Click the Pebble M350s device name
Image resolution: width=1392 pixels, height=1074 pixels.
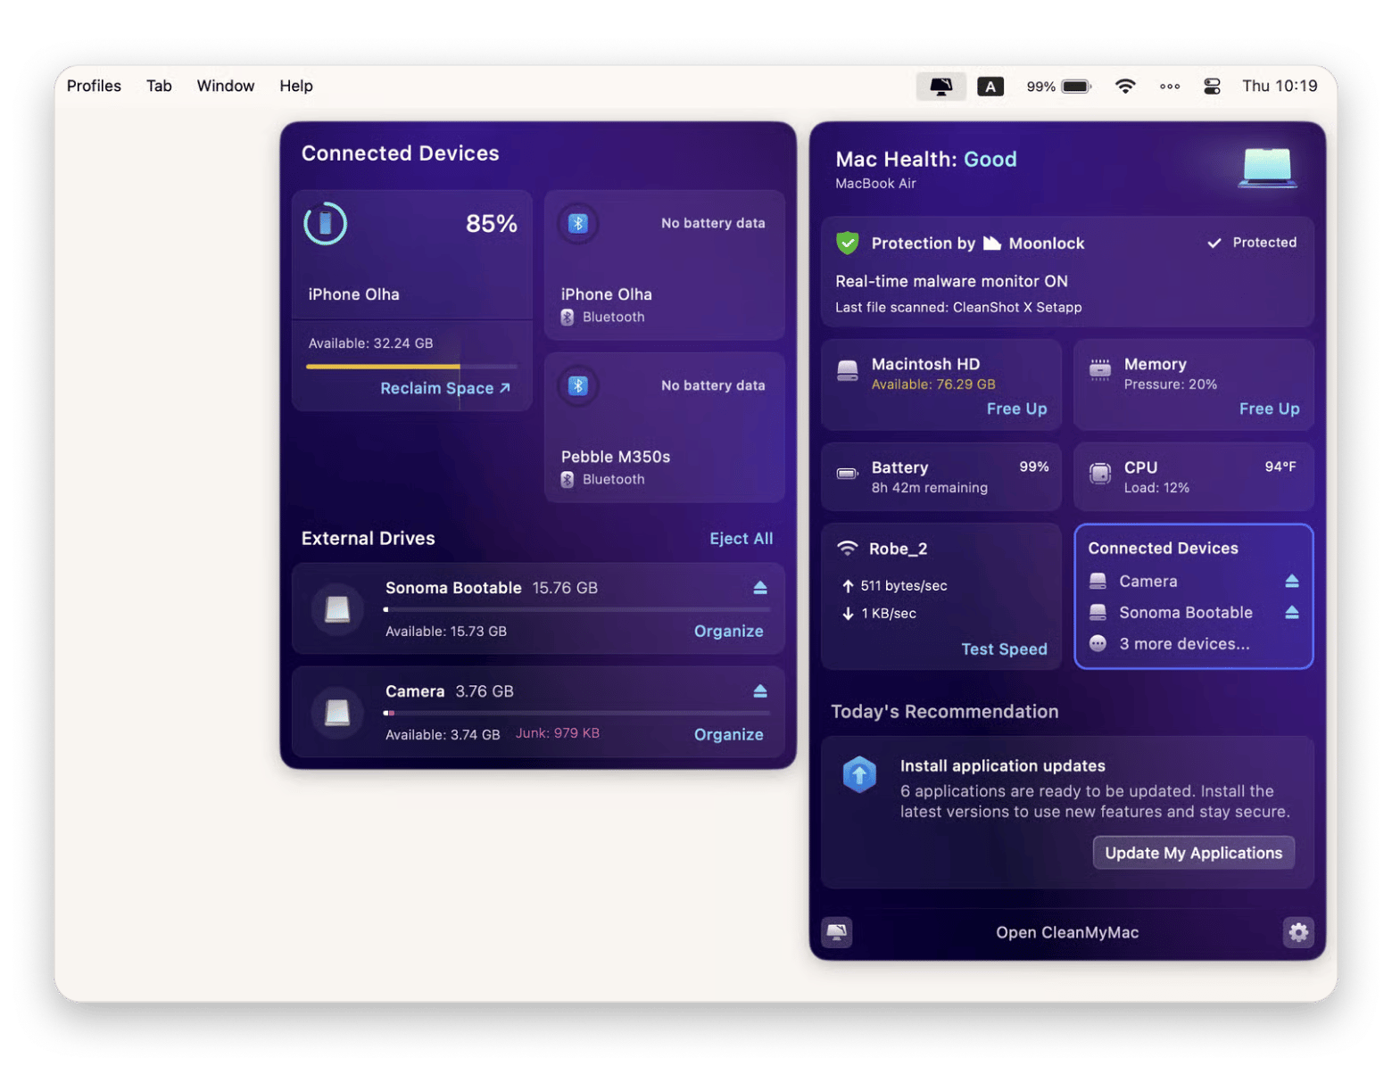tap(616, 457)
